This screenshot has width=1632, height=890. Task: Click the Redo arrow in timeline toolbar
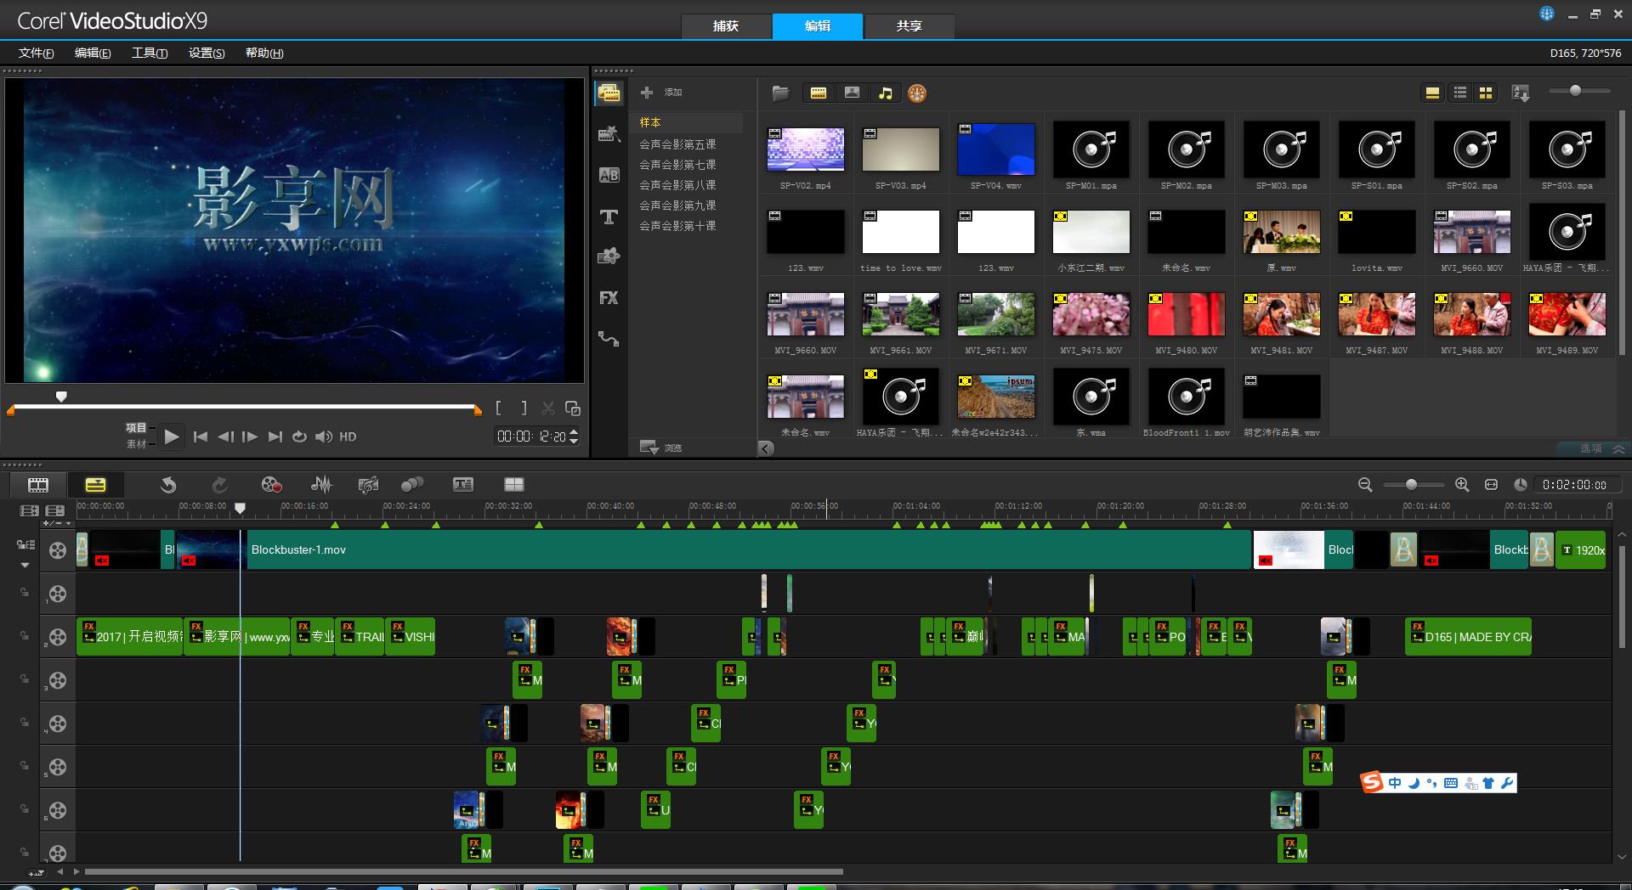[x=219, y=485]
